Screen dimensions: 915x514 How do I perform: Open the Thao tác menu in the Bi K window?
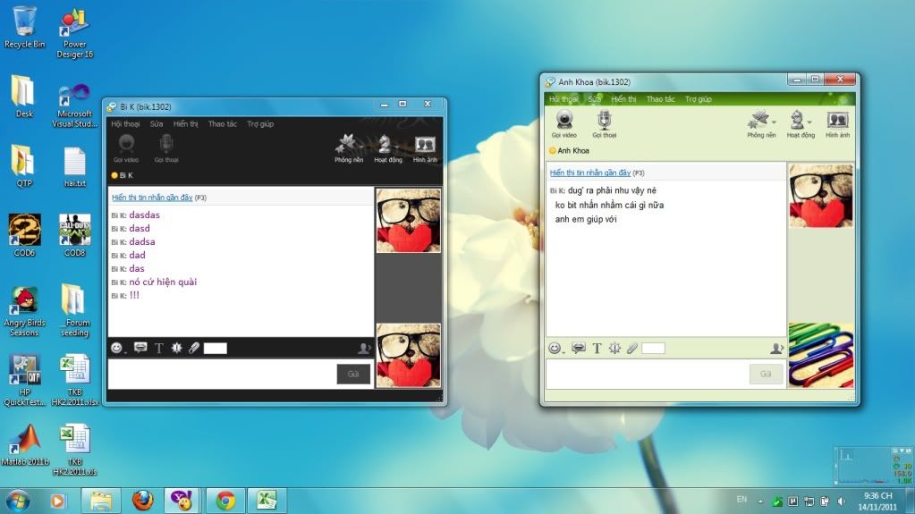coord(223,123)
